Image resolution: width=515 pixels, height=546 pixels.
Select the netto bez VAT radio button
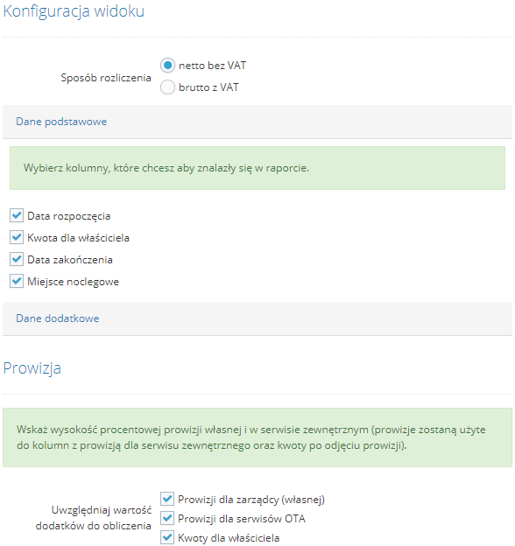coord(167,66)
